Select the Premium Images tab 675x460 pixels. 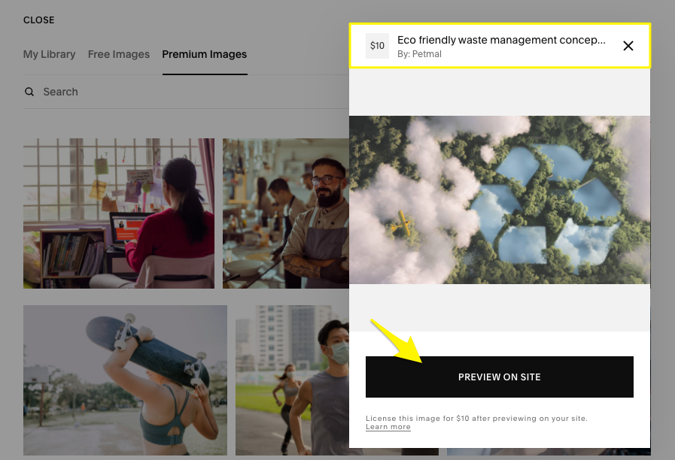204,54
